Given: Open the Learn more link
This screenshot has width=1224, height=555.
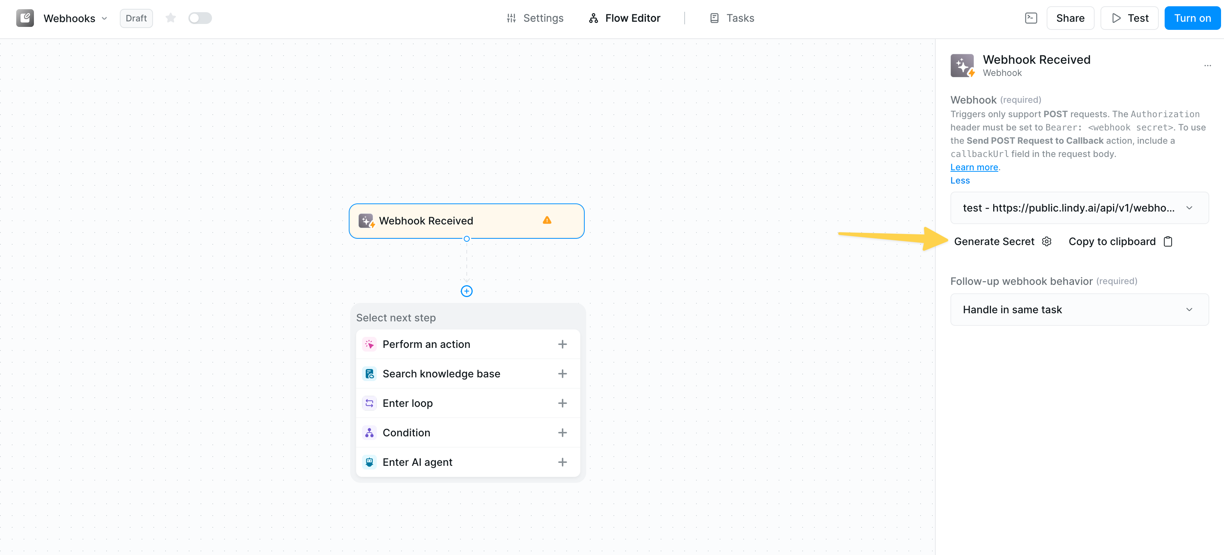Looking at the screenshot, I should click(974, 167).
